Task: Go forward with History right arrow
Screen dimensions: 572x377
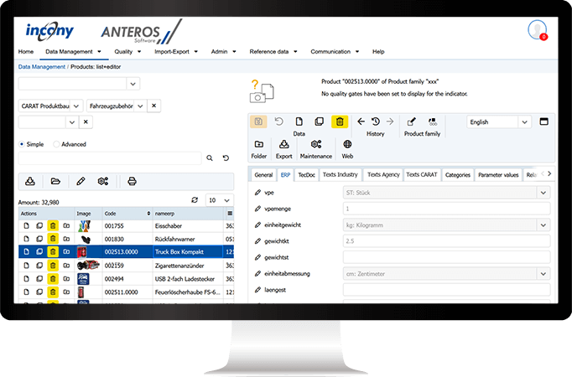Action: coord(390,121)
